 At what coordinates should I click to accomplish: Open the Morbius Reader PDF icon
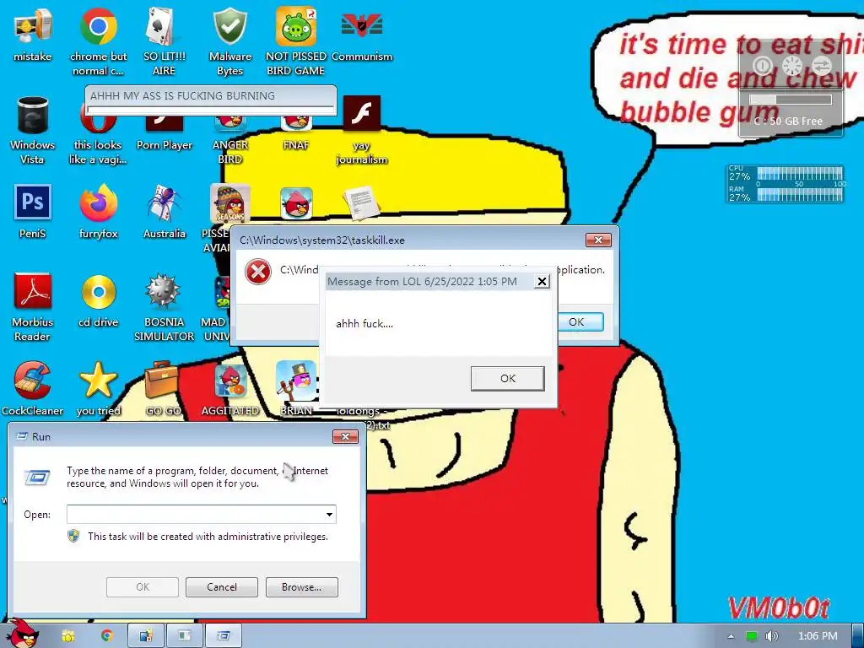pos(32,307)
